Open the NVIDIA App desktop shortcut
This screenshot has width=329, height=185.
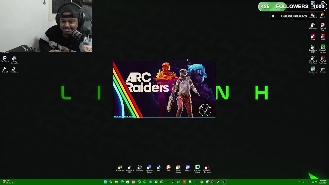coord(120,168)
